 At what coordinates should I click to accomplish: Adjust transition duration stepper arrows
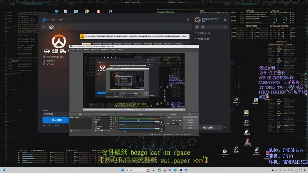coord(180,123)
